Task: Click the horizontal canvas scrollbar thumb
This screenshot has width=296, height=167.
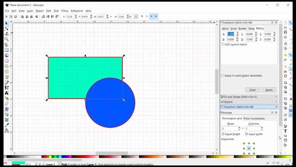Action: point(112,153)
